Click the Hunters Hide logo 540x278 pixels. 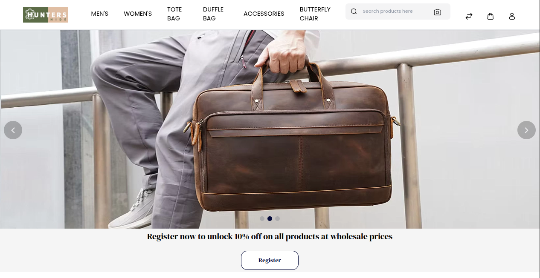coord(46,14)
